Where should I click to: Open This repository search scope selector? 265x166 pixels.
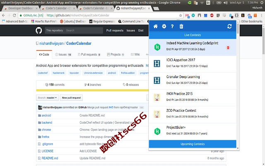click(55, 30)
